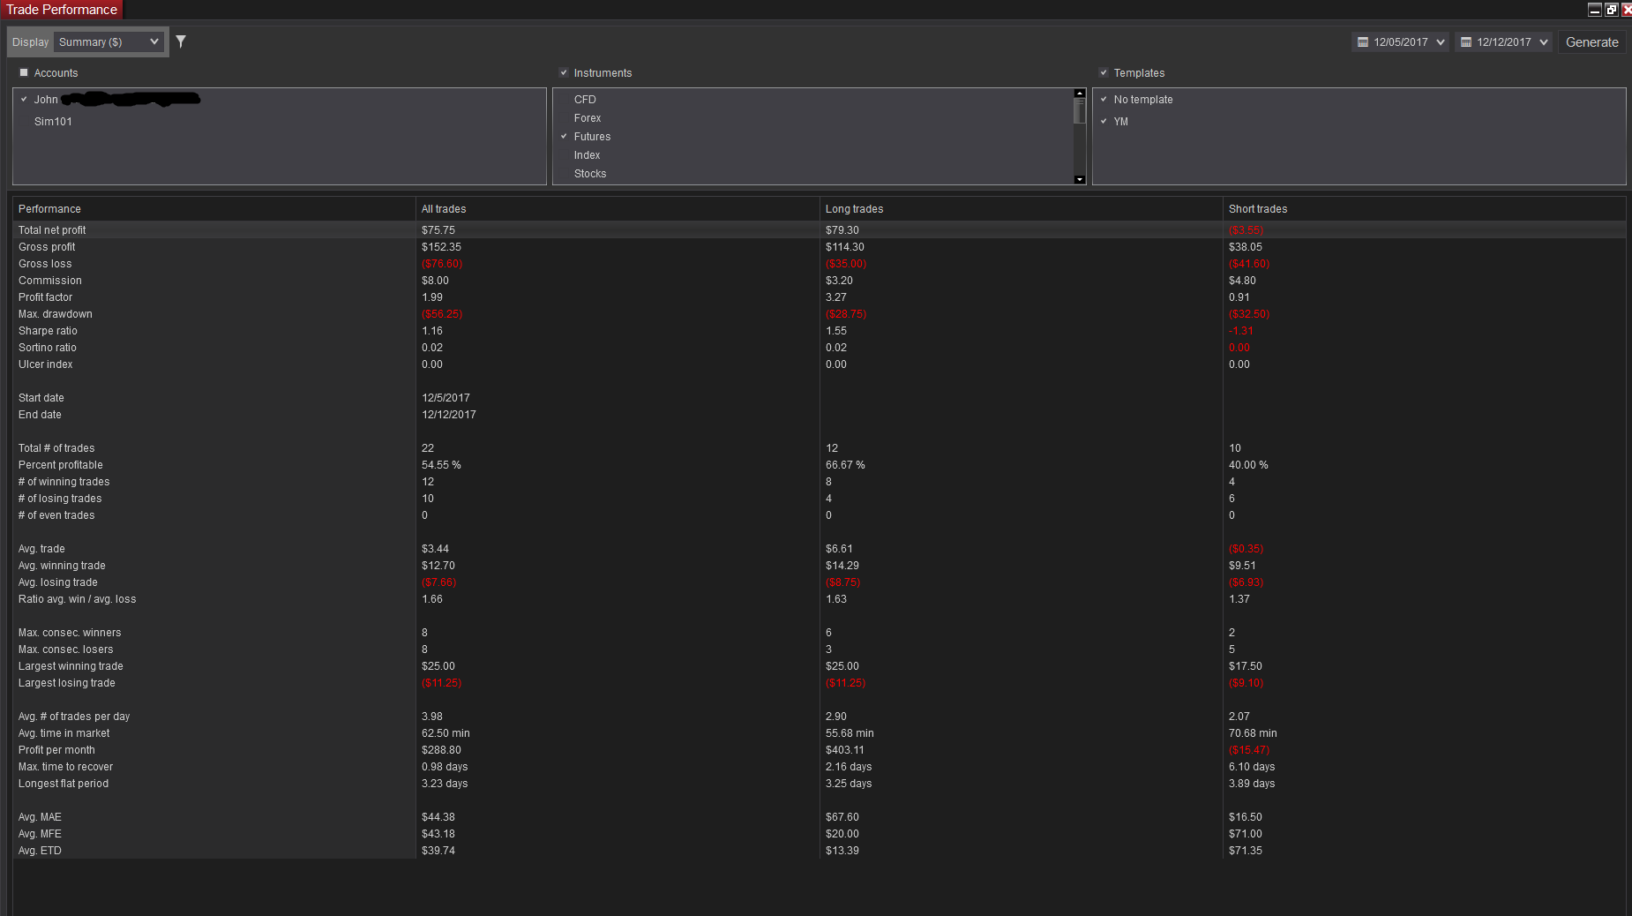Open the Display Summary ($) dropdown
This screenshot has height=916, width=1632.
point(109,42)
